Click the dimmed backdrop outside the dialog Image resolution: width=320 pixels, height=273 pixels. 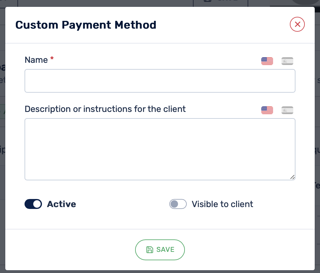click(2, 143)
